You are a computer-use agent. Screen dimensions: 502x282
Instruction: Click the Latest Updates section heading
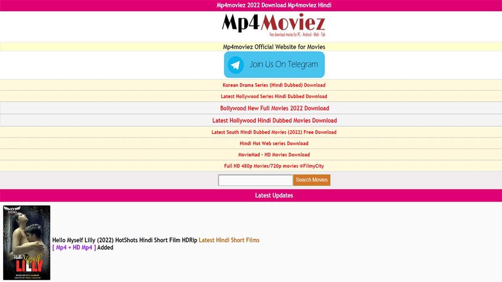coord(274,195)
